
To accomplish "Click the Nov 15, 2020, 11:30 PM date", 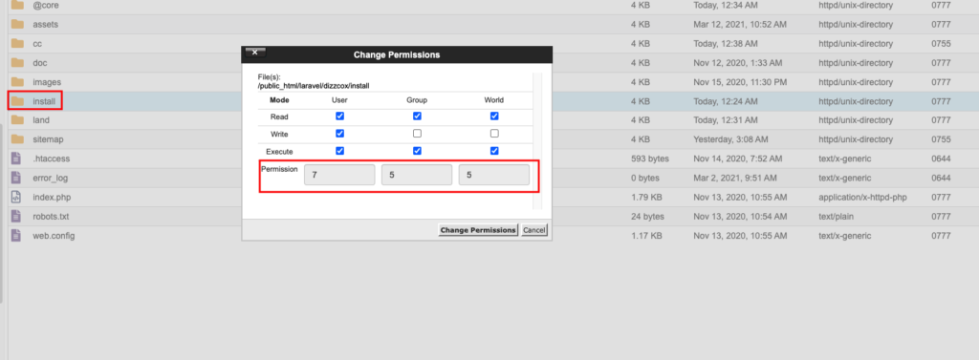I will point(740,82).
